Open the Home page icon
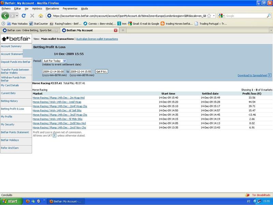The image size is (273, 205). pyautogui.click(x=41, y=16)
